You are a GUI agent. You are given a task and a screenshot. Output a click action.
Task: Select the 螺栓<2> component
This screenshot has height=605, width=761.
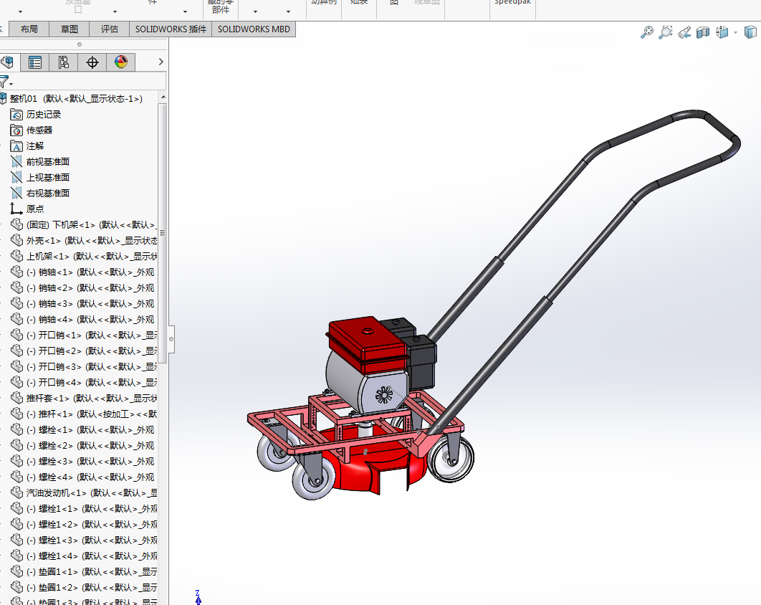[84, 445]
